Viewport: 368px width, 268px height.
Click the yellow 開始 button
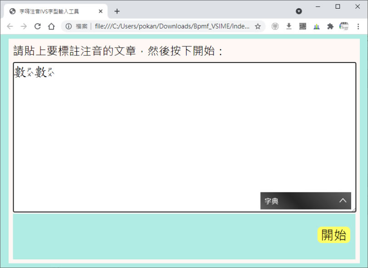(x=334, y=235)
